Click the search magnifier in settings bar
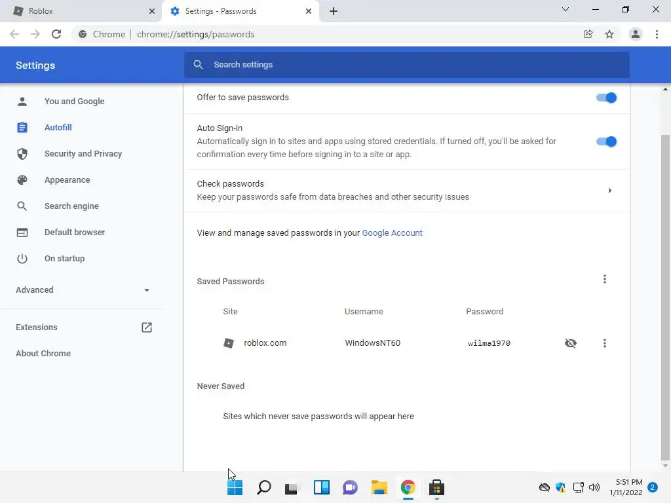The height and width of the screenshot is (503, 671). [x=198, y=65]
